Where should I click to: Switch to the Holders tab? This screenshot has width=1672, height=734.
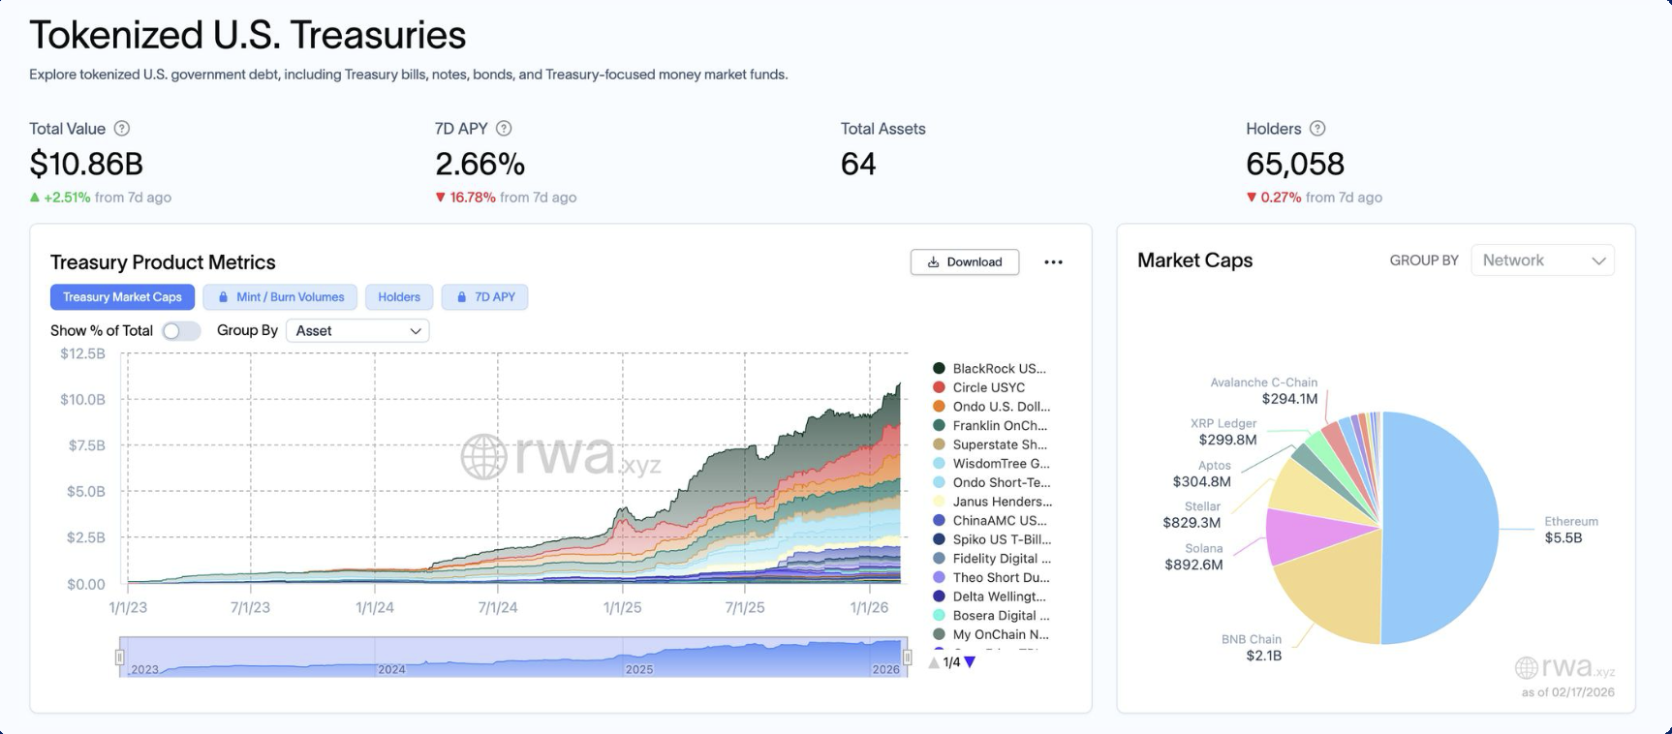tap(399, 297)
